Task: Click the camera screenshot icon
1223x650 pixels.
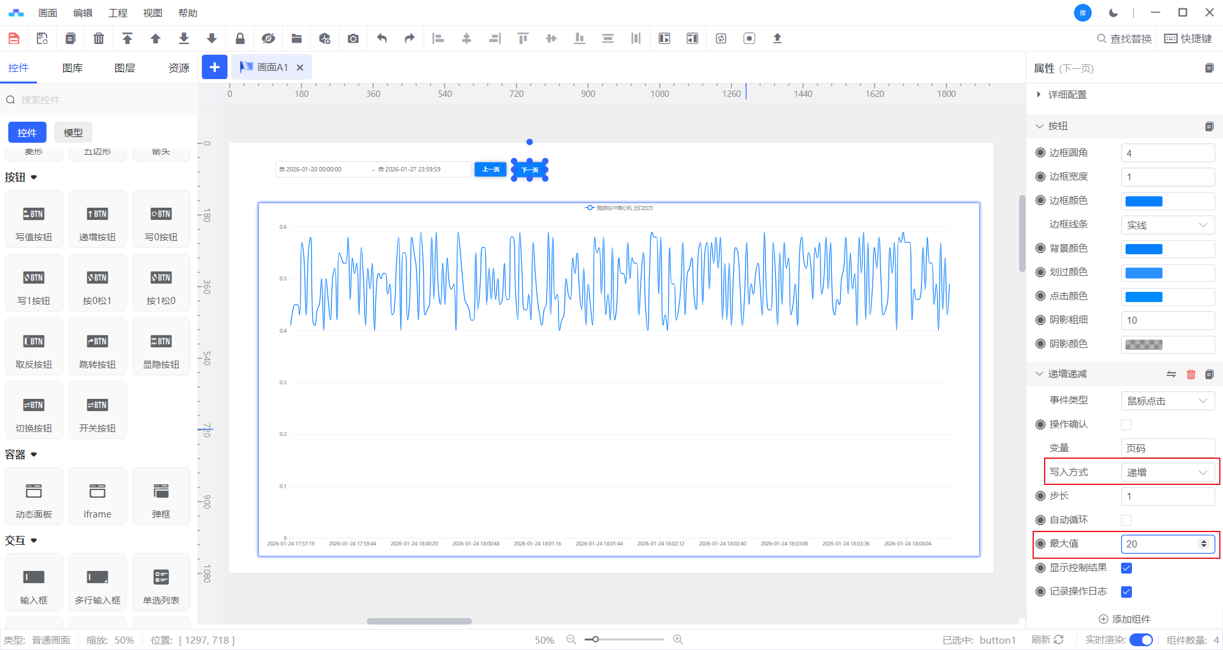Action: pyautogui.click(x=353, y=38)
